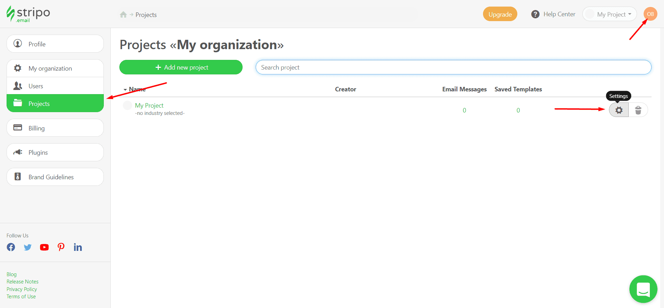Open Stripo LinkedIn page icon
Viewport: 664px width, 308px height.
pyautogui.click(x=78, y=247)
